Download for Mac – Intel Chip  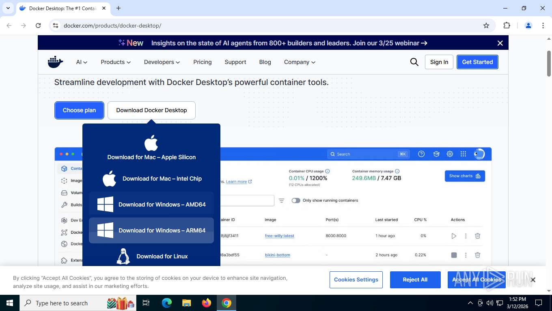pyautogui.click(x=151, y=179)
